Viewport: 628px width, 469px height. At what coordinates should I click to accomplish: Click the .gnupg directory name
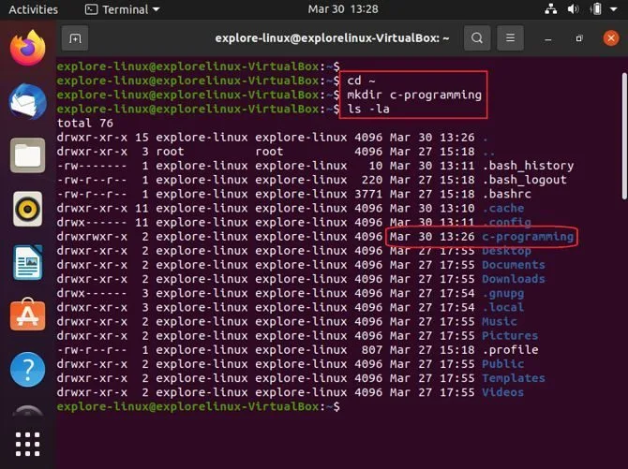click(x=503, y=293)
